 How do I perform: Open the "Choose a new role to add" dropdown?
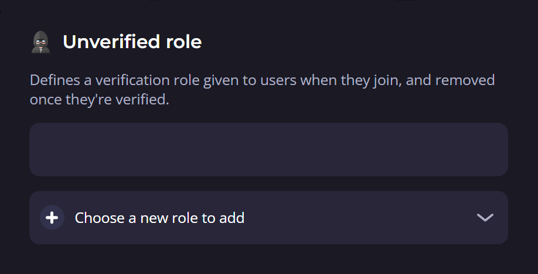tap(268, 218)
